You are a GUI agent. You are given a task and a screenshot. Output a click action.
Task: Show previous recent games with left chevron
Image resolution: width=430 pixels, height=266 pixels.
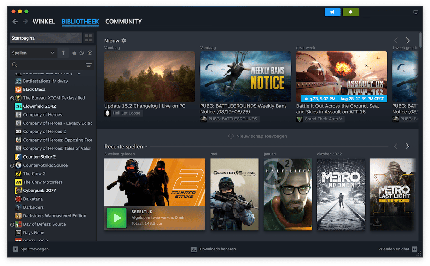coord(396,146)
